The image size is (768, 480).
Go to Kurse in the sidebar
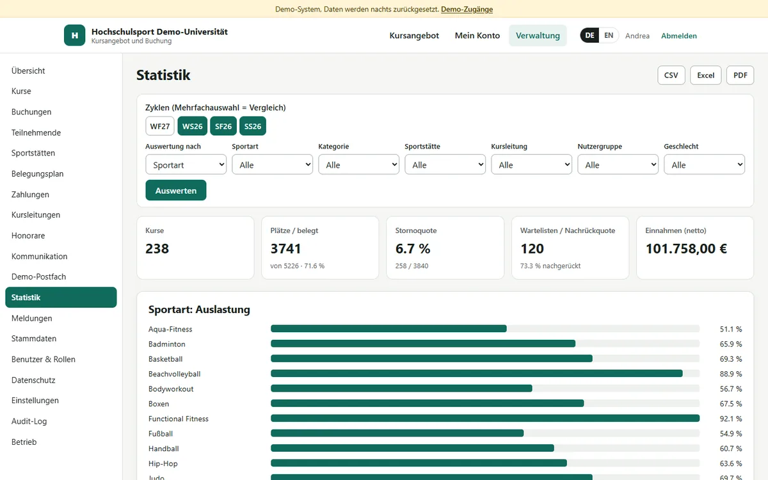pyautogui.click(x=61, y=92)
